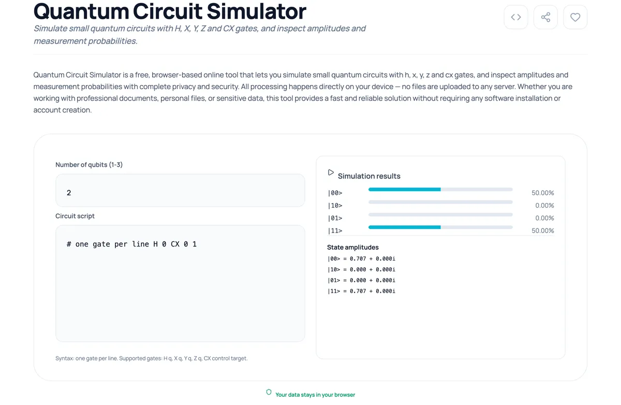Select the |00> state label
The height and width of the screenshot is (405, 621).
click(x=335, y=192)
